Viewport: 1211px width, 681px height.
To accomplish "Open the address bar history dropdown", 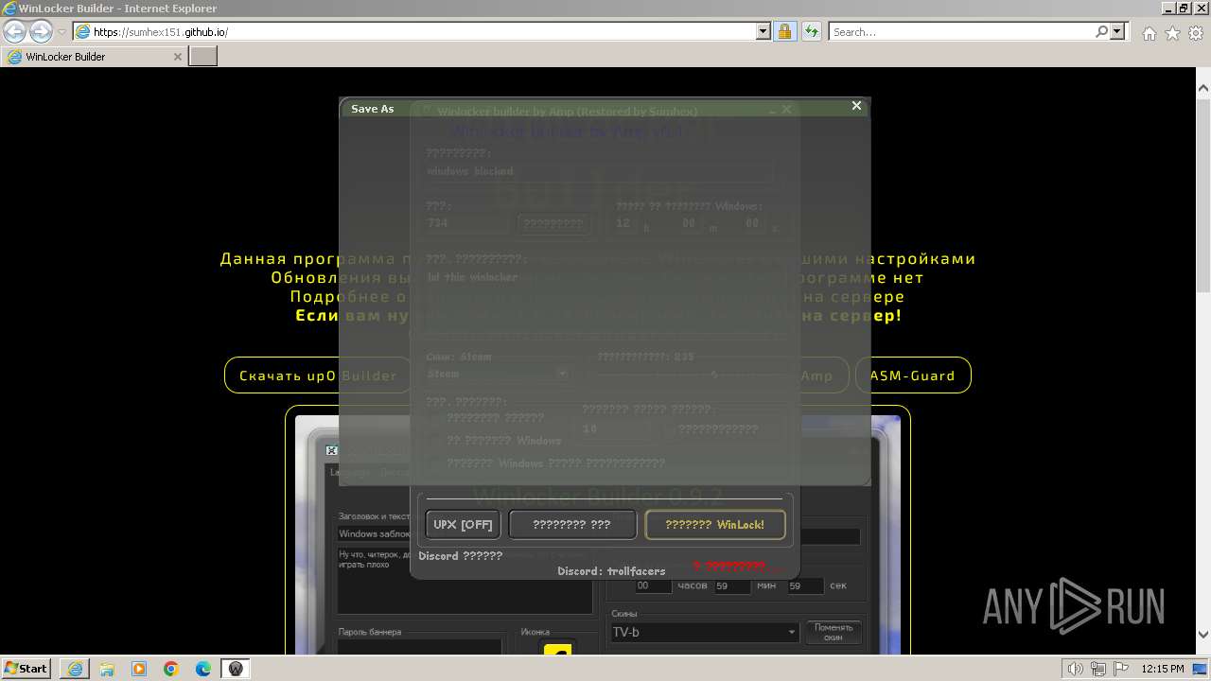I will pyautogui.click(x=763, y=31).
